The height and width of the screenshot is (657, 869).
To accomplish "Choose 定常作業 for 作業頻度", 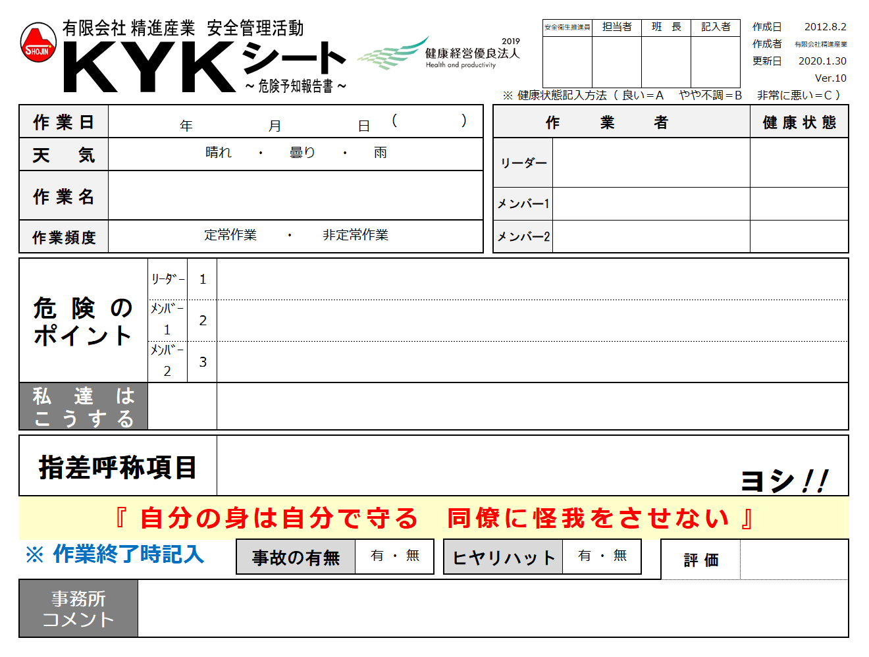I will [x=230, y=235].
